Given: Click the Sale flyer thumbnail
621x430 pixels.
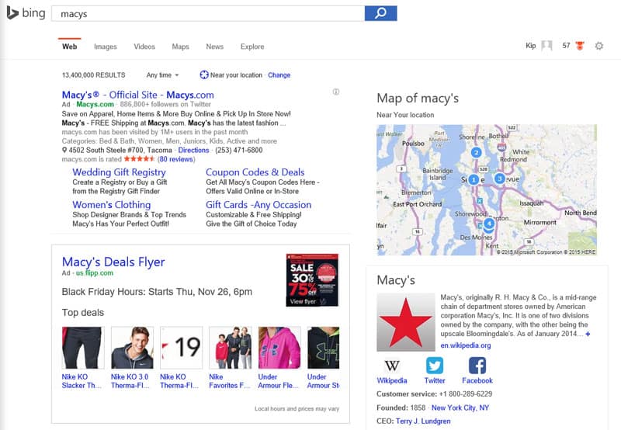Looking at the screenshot, I should (312, 280).
